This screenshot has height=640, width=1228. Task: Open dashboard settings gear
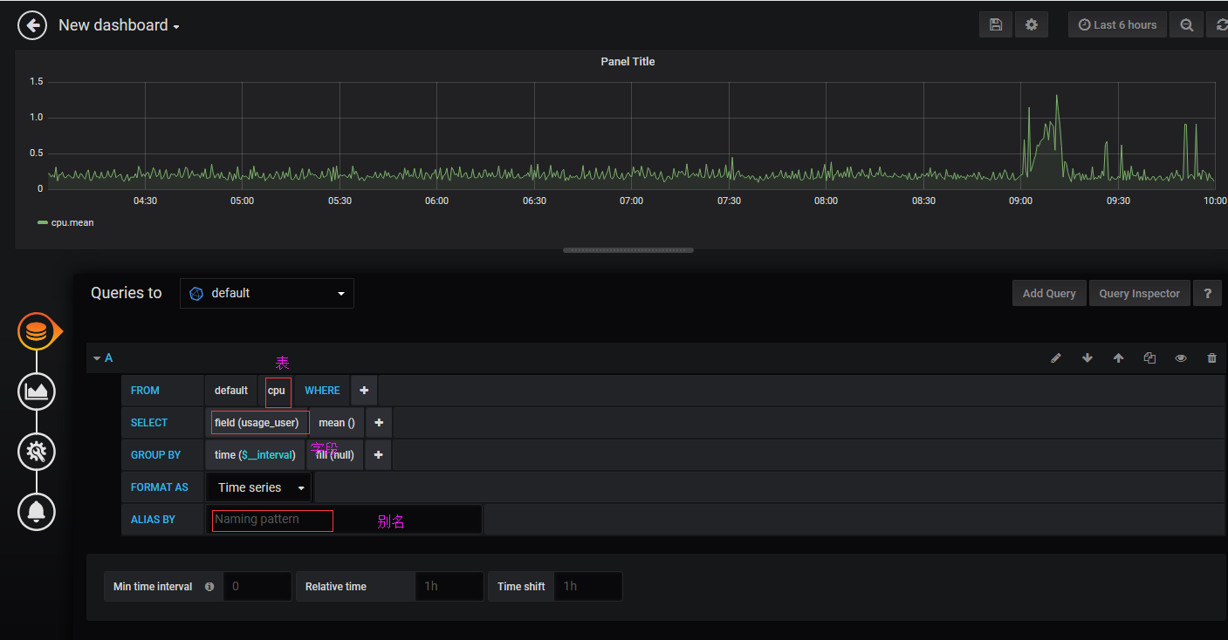1031,24
